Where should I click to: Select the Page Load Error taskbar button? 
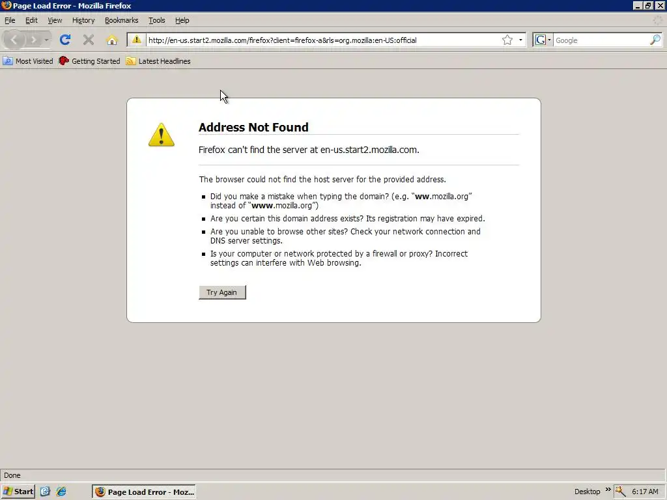[144, 492]
